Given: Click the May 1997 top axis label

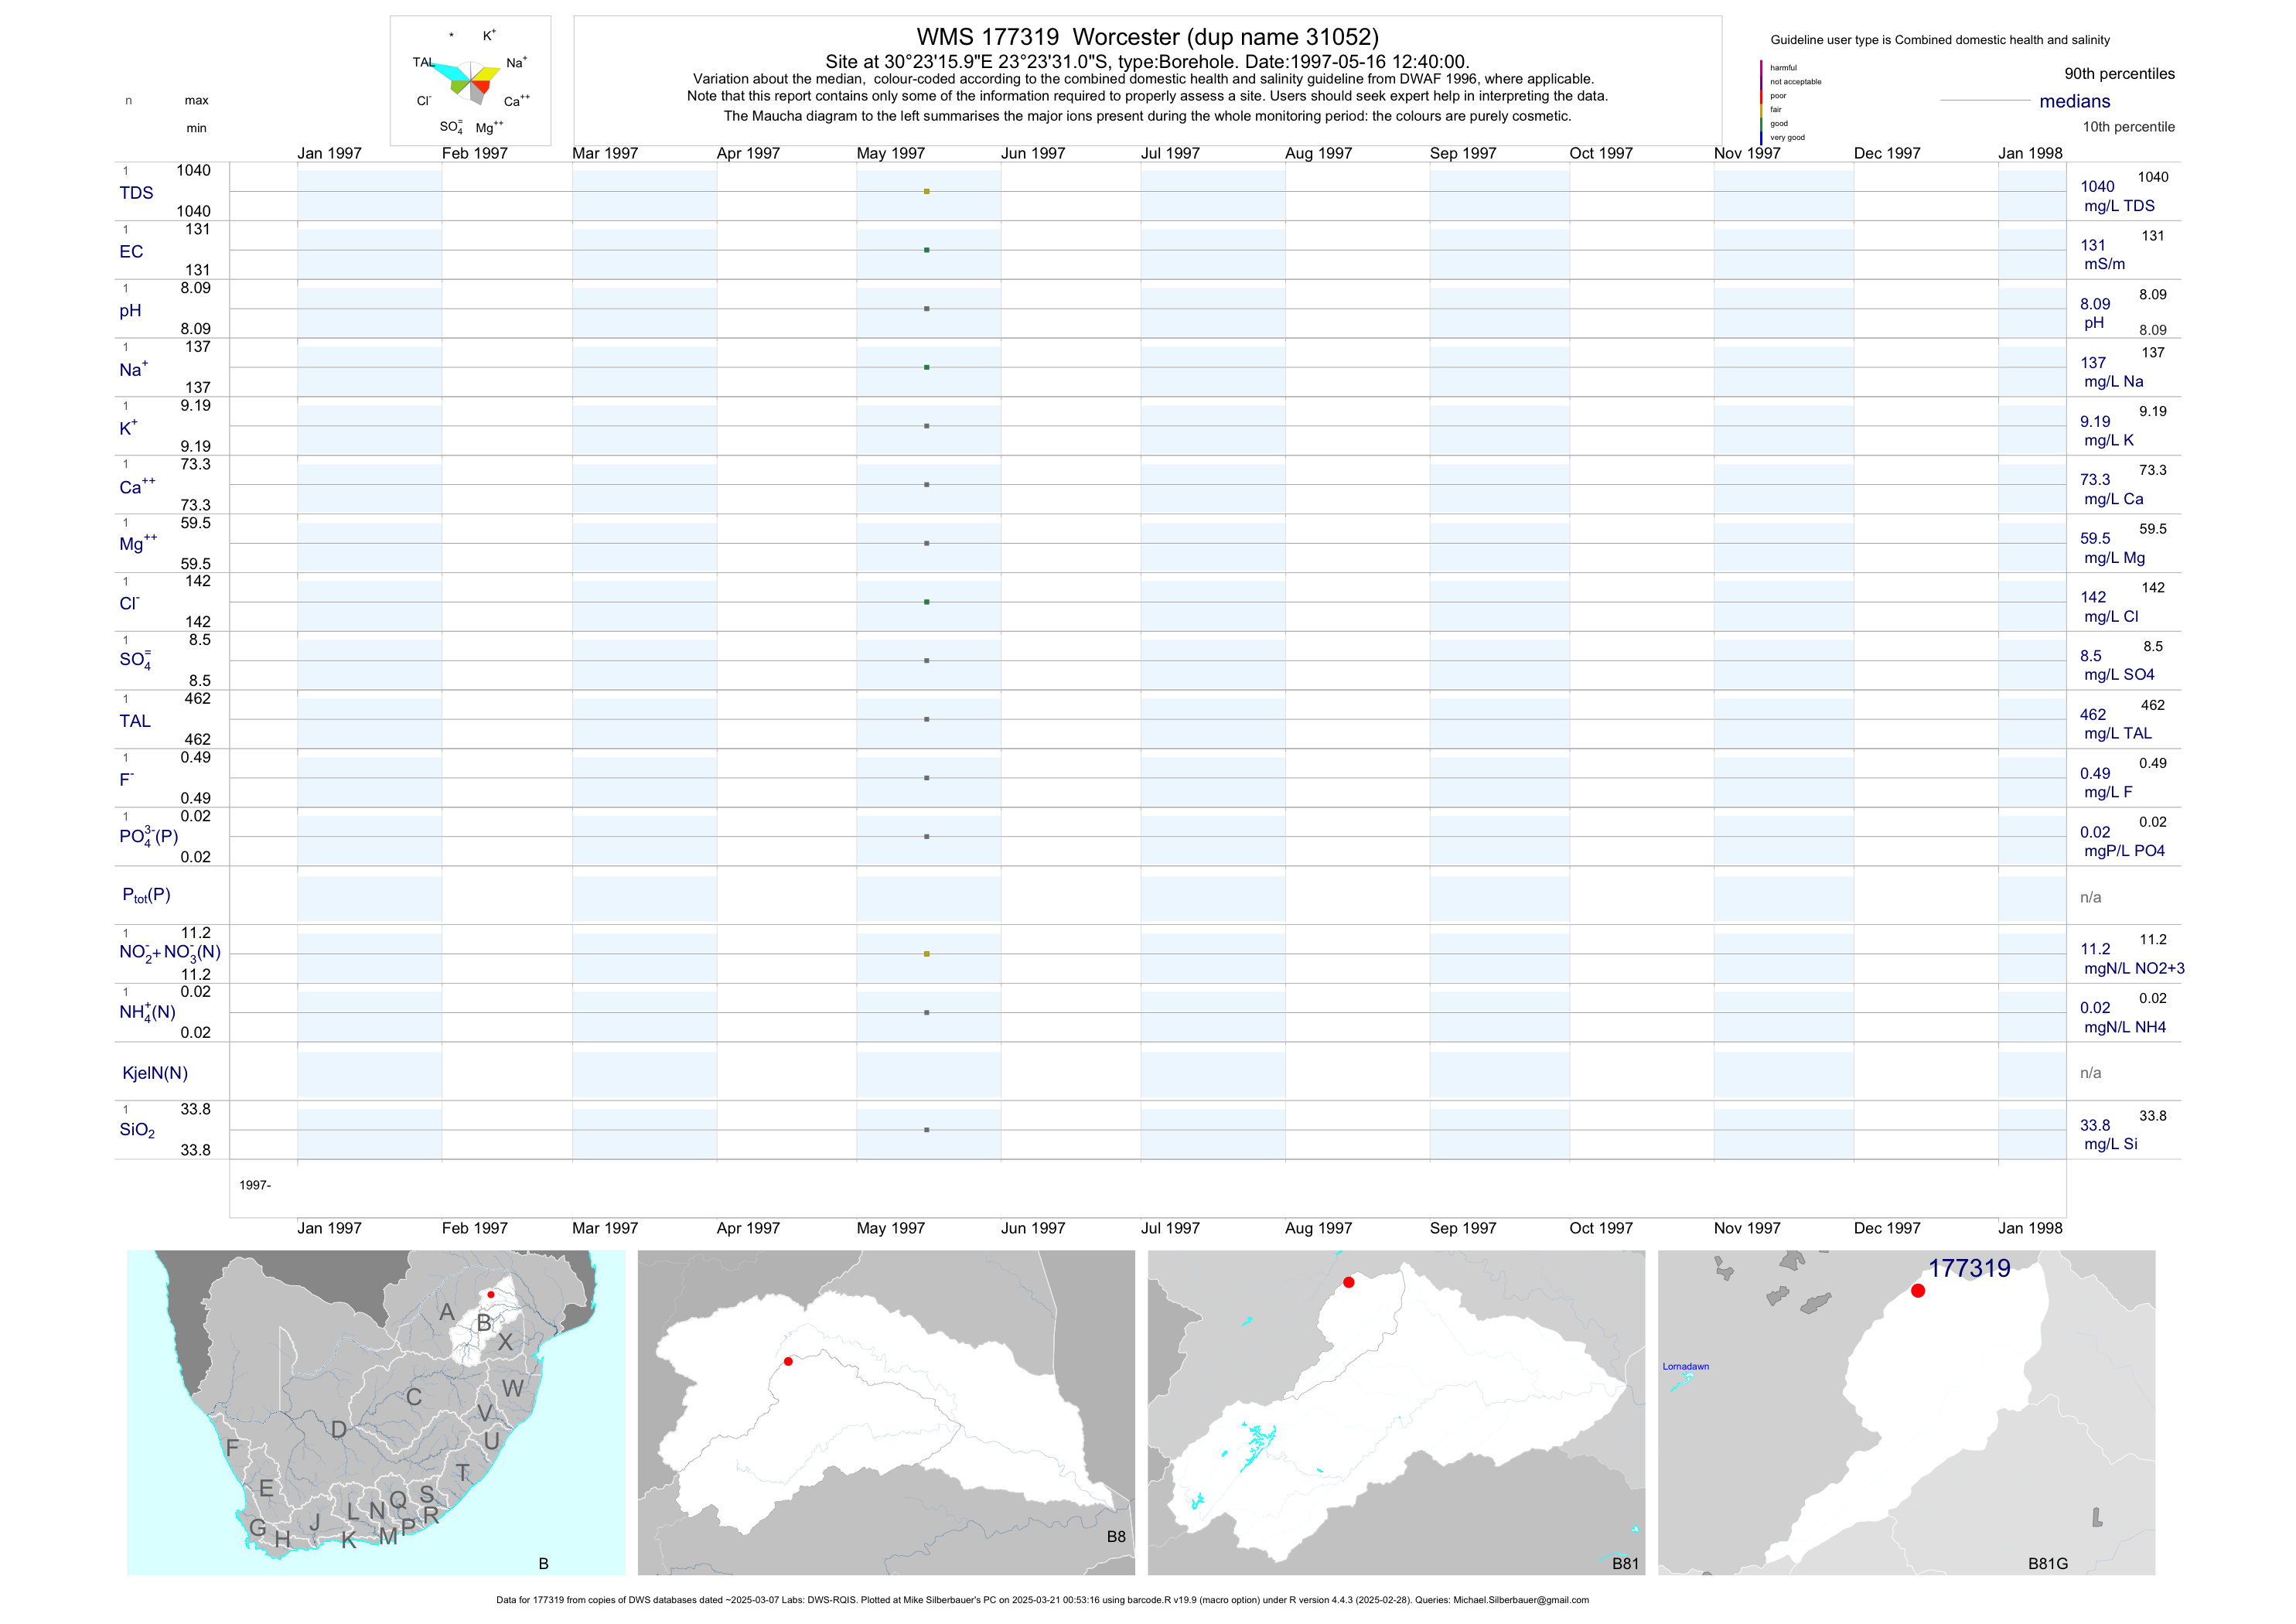Looking at the screenshot, I should [x=890, y=153].
